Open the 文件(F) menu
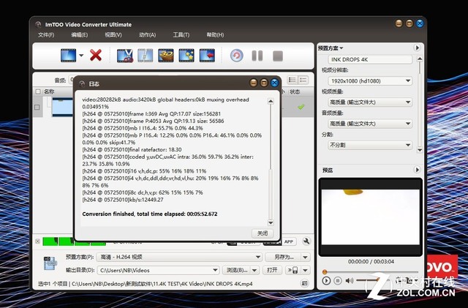 point(46,34)
